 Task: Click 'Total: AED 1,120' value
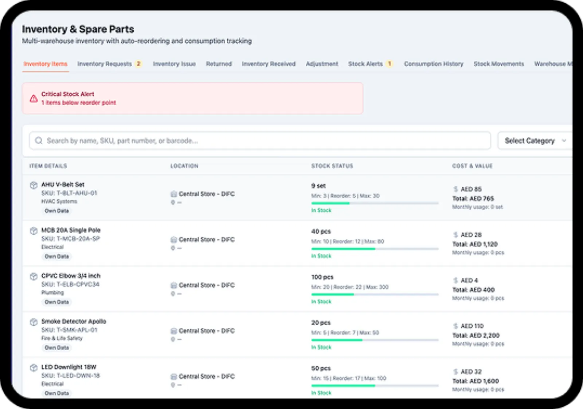click(475, 244)
